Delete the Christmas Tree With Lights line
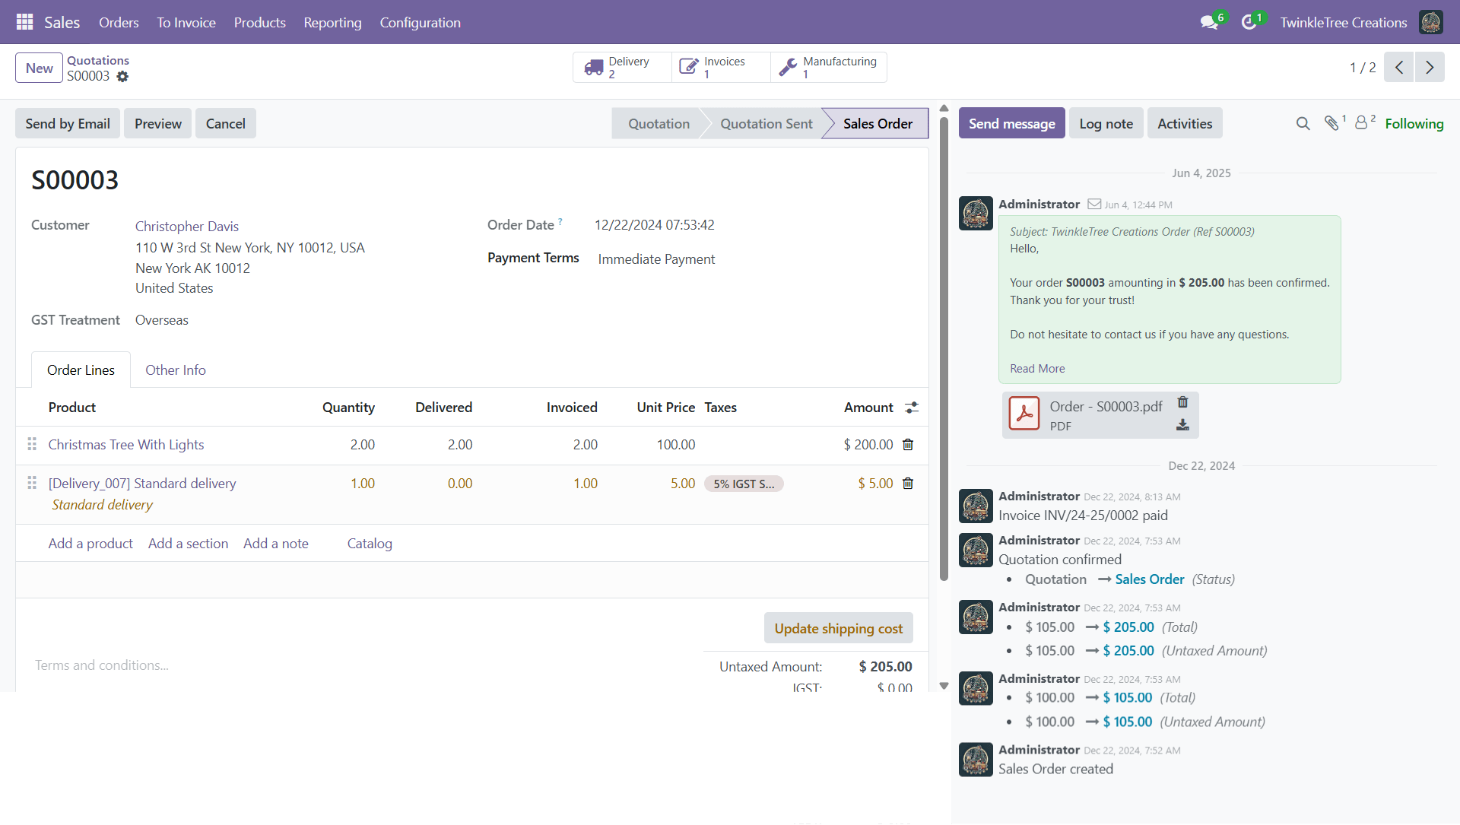Image resolution: width=1460 pixels, height=825 pixels. point(908,445)
